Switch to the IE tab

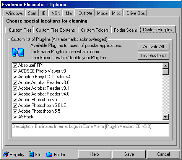(x=44, y=13)
